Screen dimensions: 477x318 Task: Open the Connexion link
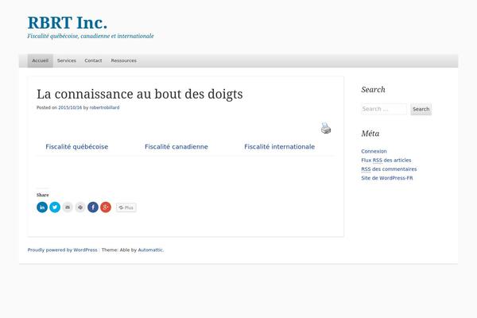coord(374,151)
